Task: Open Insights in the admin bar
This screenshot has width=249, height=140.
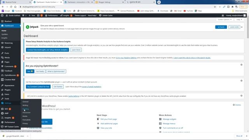Action: point(66,16)
